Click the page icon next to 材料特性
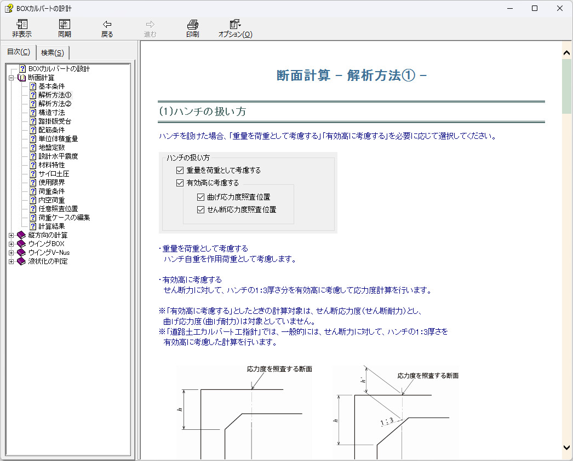Viewport: 573px width, 461px height. 33,165
